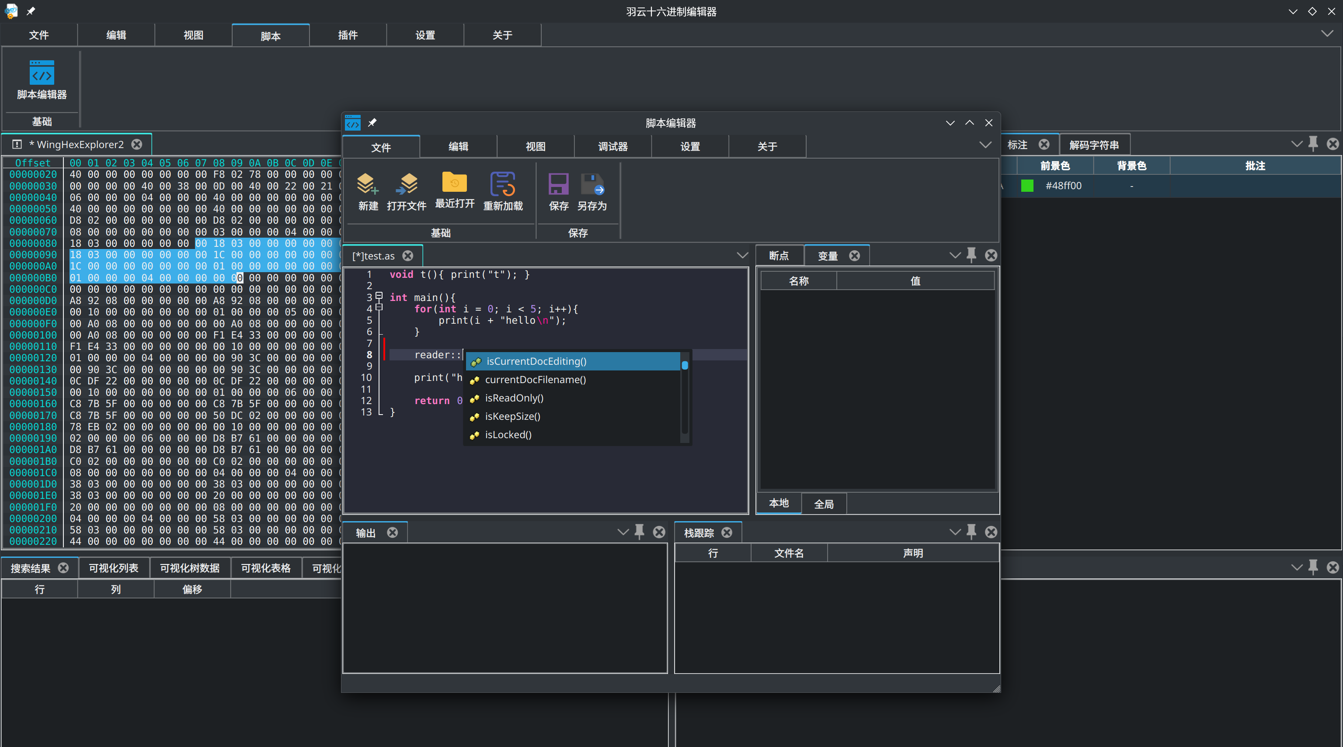The height and width of the screenshot is (747, 1343).
Task: Click the 另存为 save-as icon
Action: click(x=592, y=192)
